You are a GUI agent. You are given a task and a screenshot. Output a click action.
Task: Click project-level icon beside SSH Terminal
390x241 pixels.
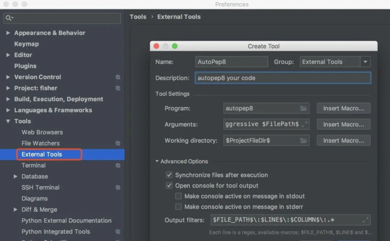pos(118,187)
